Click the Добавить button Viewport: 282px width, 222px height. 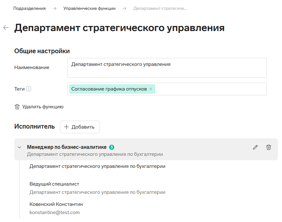coord(80,127)
